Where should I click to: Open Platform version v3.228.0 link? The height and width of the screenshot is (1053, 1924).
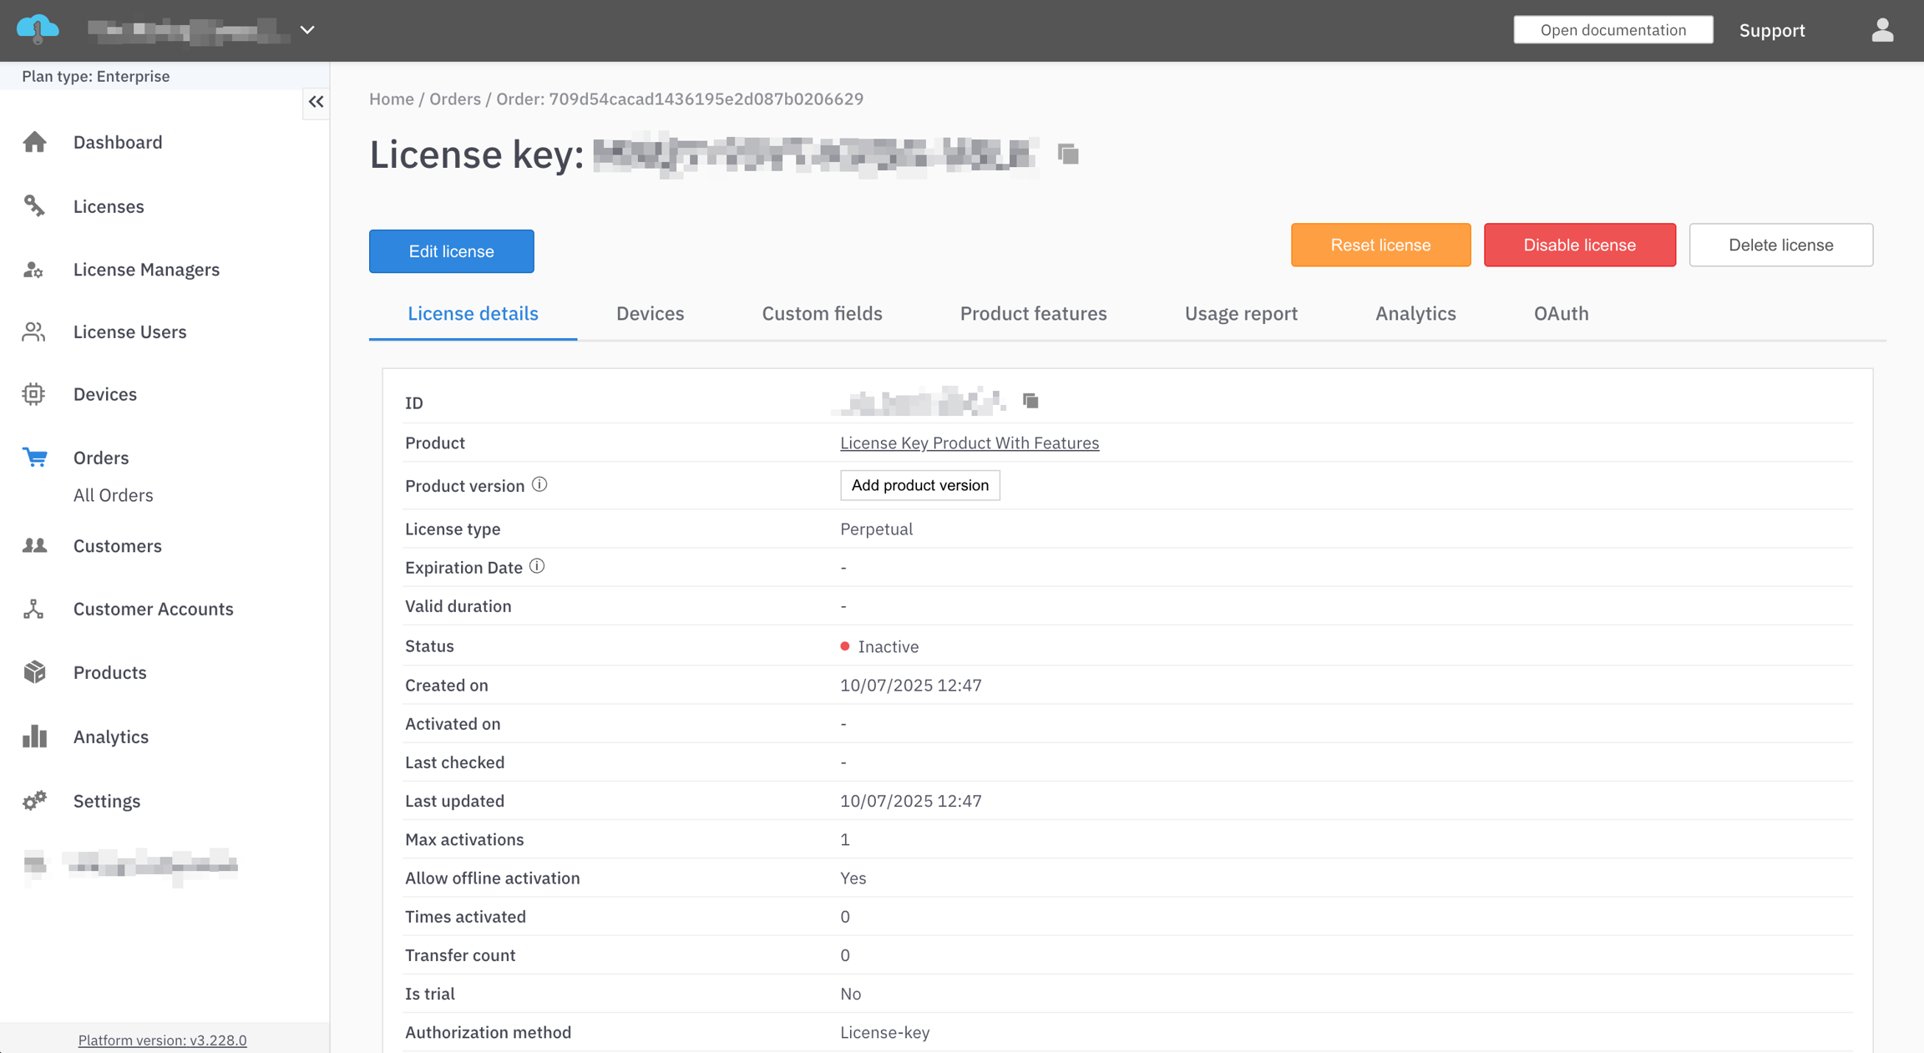[x=162, y=1040]
